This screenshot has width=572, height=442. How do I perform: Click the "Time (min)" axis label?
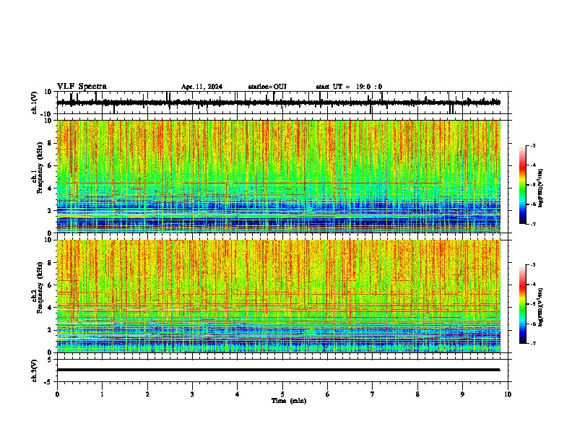click(289, 401)
